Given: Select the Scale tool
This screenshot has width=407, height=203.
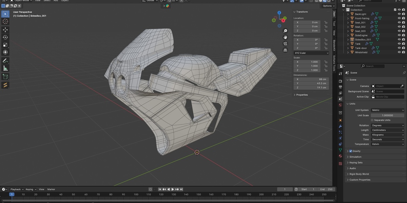Looking at the screenshot, I should coord(5,45).
